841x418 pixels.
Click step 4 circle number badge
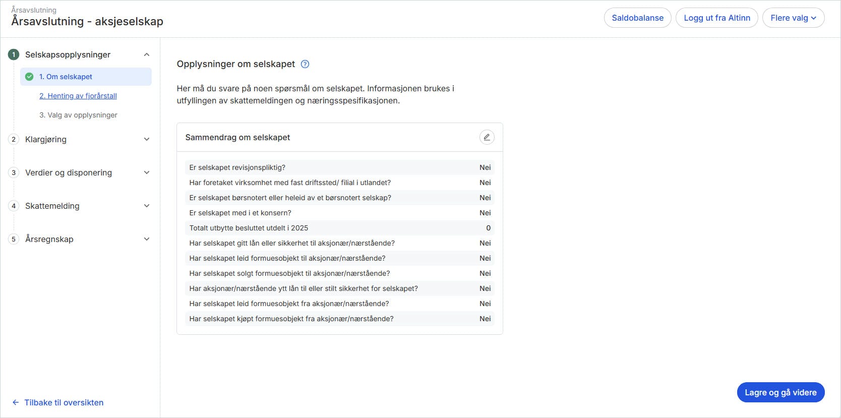click(14, 206)
